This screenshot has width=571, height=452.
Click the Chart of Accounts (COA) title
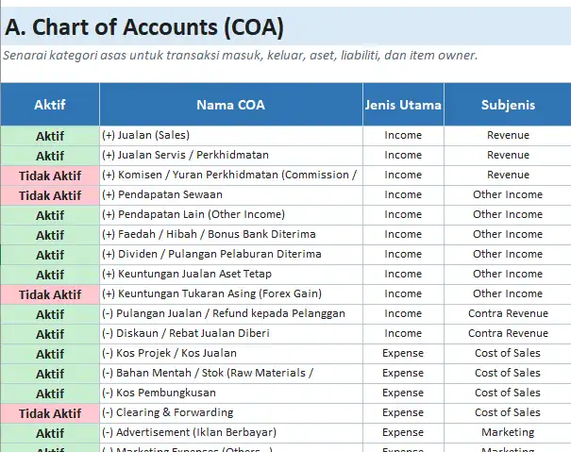pos(143,27)
